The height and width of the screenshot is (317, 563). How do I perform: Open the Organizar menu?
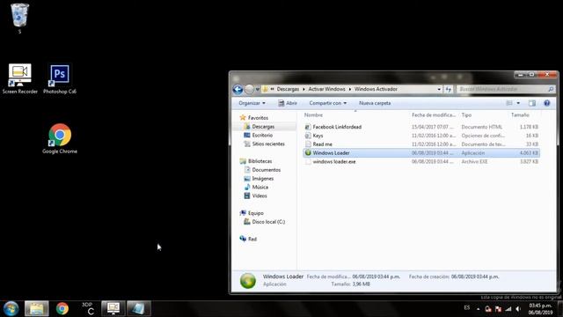(x=252, y=103)
